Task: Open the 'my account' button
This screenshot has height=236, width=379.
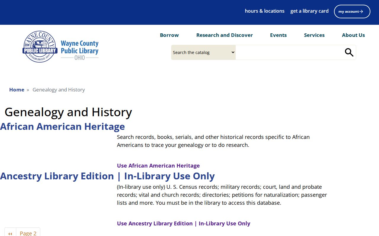Action: [352, 12]
